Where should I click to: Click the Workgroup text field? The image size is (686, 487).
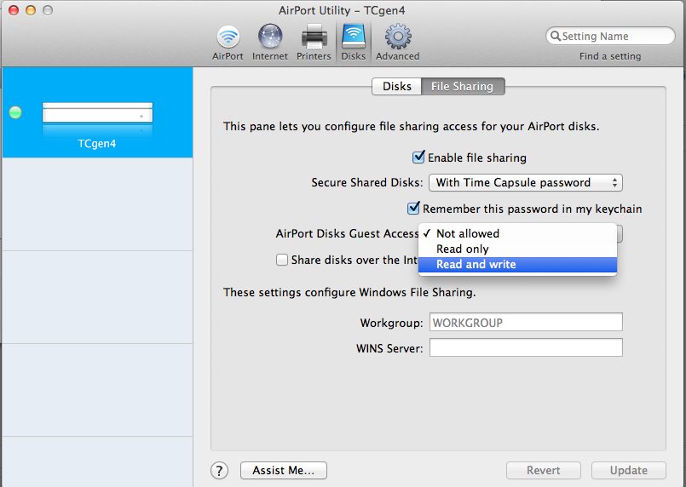(x=526, y=322)
